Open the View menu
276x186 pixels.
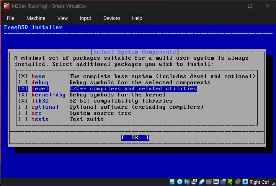tap(62, 18)
